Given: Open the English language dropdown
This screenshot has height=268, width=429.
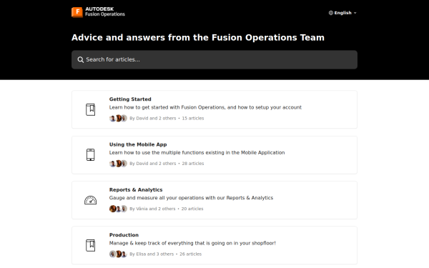Looking at the screenshot, I should coord(342,13).
